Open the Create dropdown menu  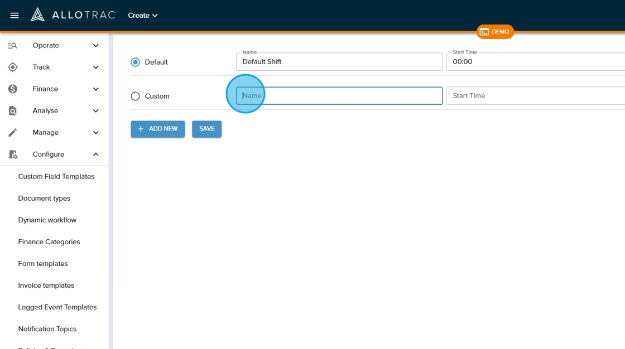(143, 16)
